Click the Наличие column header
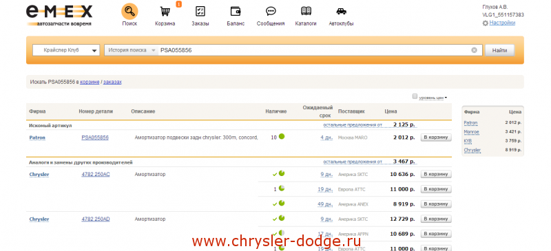The height and width of the screenshot is (251, 551). point(276,111)
